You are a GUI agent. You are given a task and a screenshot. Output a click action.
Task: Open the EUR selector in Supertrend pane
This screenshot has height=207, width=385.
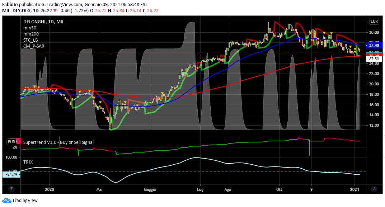(x=11, y=142)
